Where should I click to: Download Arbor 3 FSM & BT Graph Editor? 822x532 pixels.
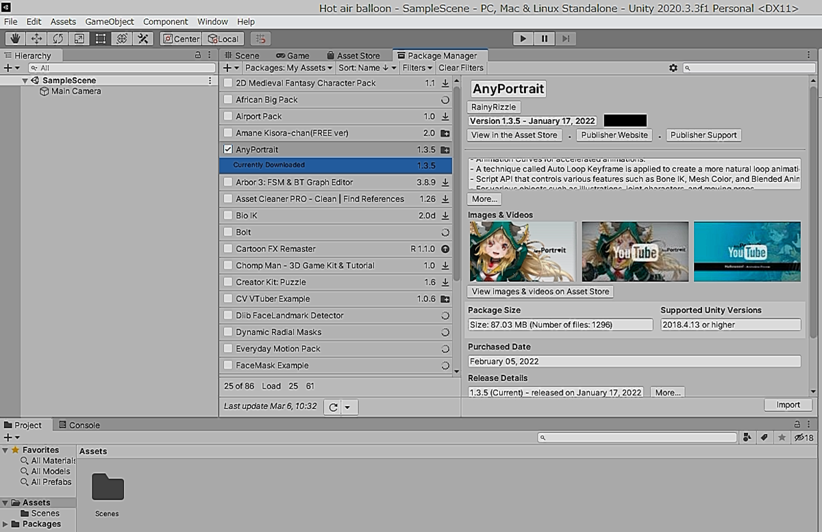445,183
